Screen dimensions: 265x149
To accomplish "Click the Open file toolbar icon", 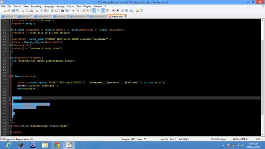I will click(x=9, y=11).
